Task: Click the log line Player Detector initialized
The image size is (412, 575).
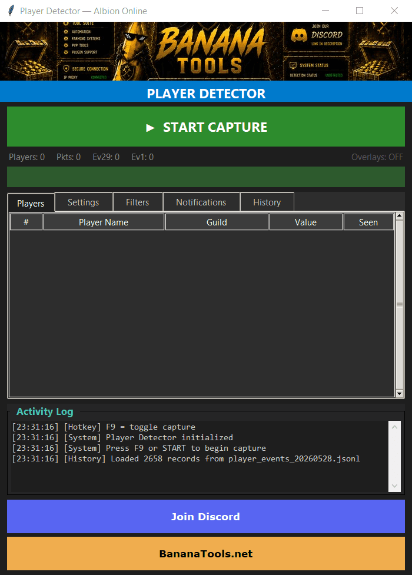Action: pos(122,437)
